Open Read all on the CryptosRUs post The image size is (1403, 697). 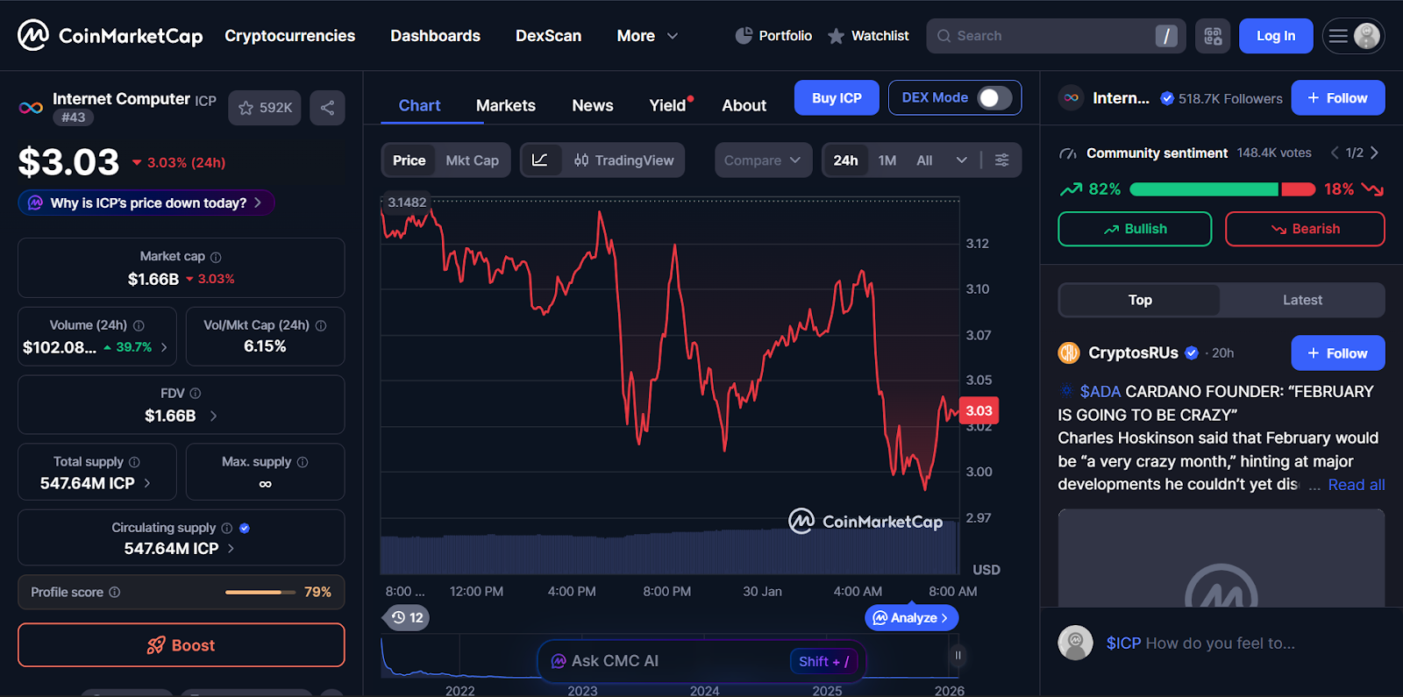tap(1355, 484)
